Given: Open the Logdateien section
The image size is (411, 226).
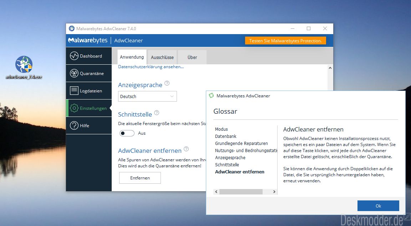Looking at the screenshot, I should point(89,91).
